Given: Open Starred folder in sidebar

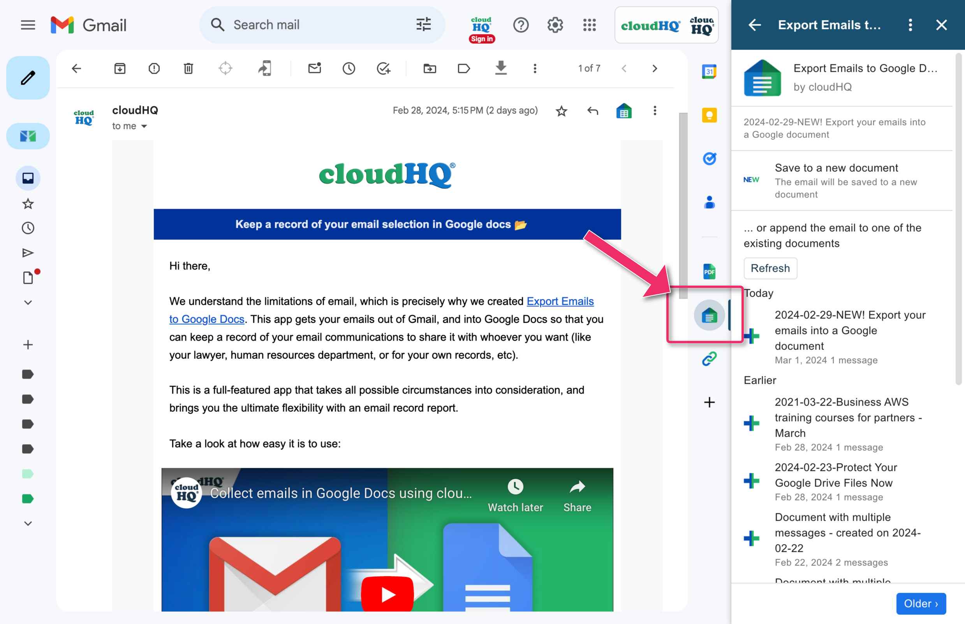Looking at the screenshot, I should [28, 203].
